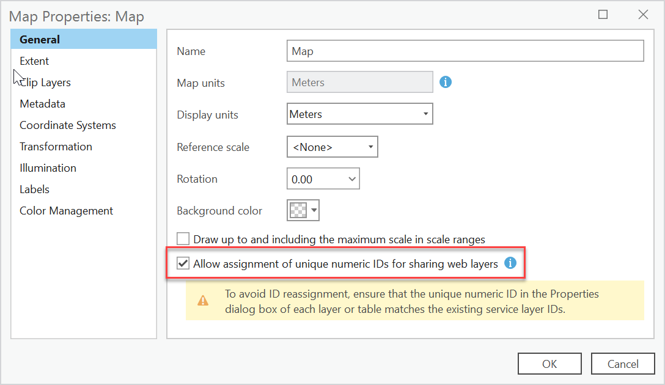Confirm changes with the OK button
Image resolution: width=665 pixels, height=385 pixels.
(549, 363)
